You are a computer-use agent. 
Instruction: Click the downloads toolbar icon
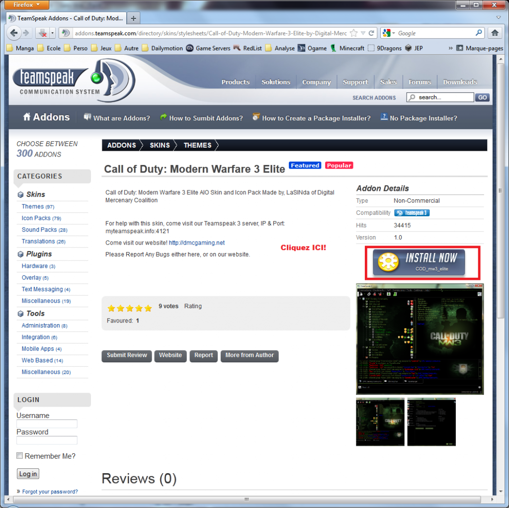pyautogui.click(x=43, y=33)
